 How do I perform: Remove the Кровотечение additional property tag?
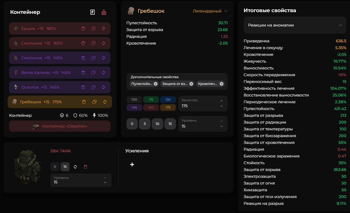click(x=222, y=84)
